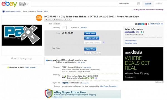This screenshot has width=167, height=100.
Task: Share listing on Twitter icon
Action: point(143,24)
